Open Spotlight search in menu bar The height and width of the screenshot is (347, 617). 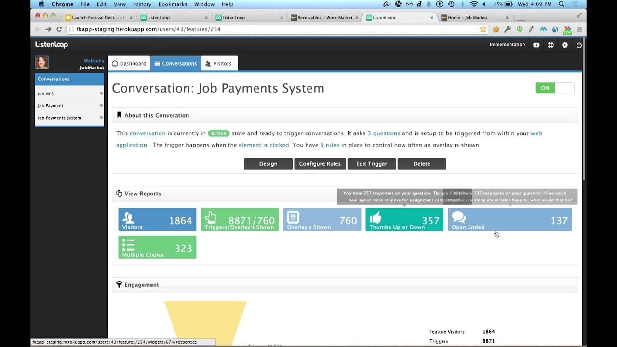pyautogui.click(x=562, y=4)
